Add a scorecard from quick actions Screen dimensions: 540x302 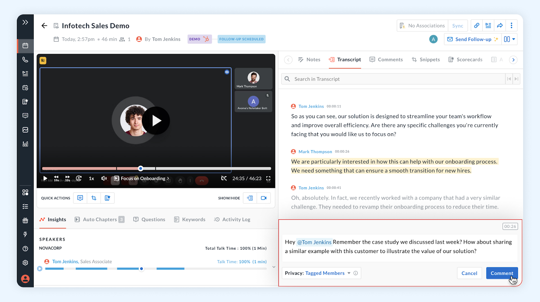(107, 198)
